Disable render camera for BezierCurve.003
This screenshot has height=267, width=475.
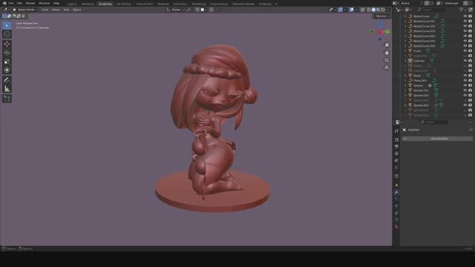tap(470, 31)
